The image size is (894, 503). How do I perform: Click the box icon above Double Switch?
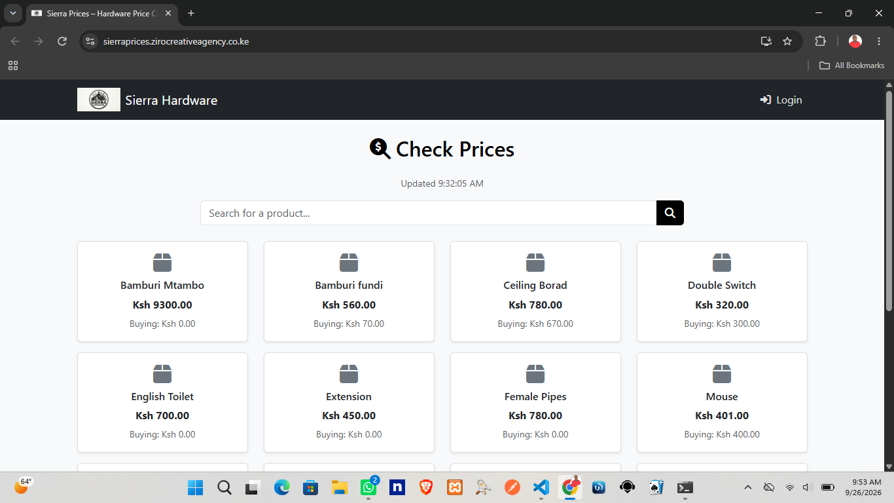722,263
